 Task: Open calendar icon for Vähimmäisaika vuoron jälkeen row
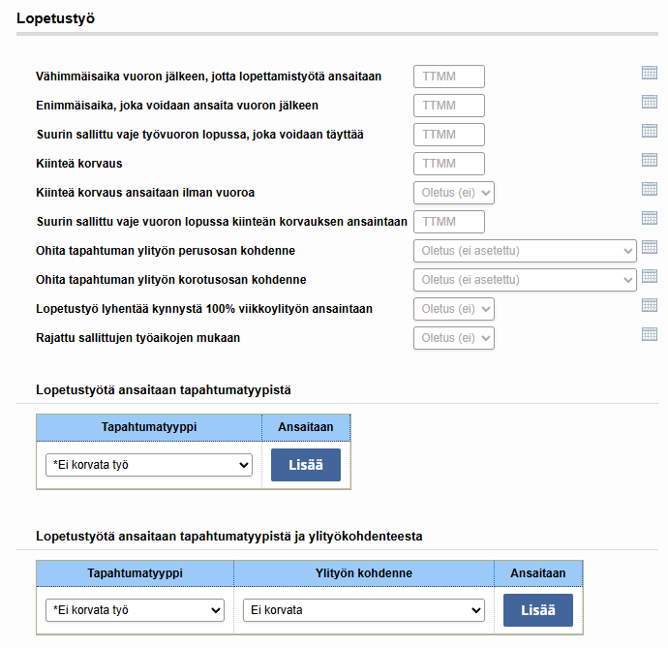point(650,73)
